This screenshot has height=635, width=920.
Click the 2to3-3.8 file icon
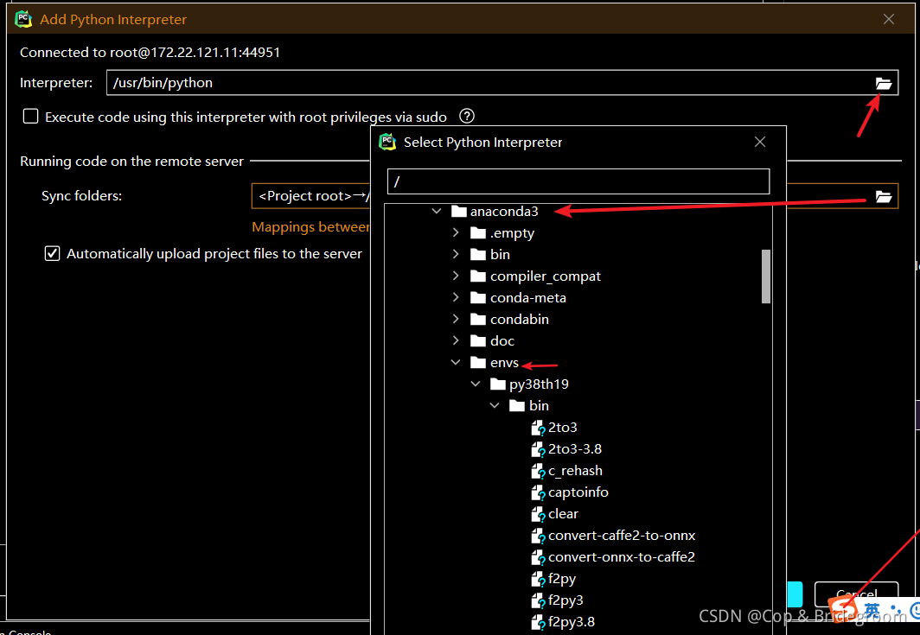(x=538, y=450)
